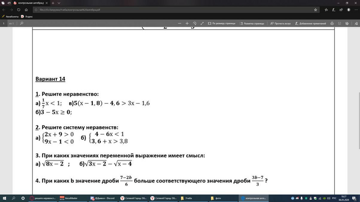
Task: Open new browser tab
Action: tap(53, 3)
